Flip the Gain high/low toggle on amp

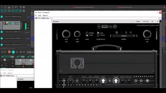[77, 81]
